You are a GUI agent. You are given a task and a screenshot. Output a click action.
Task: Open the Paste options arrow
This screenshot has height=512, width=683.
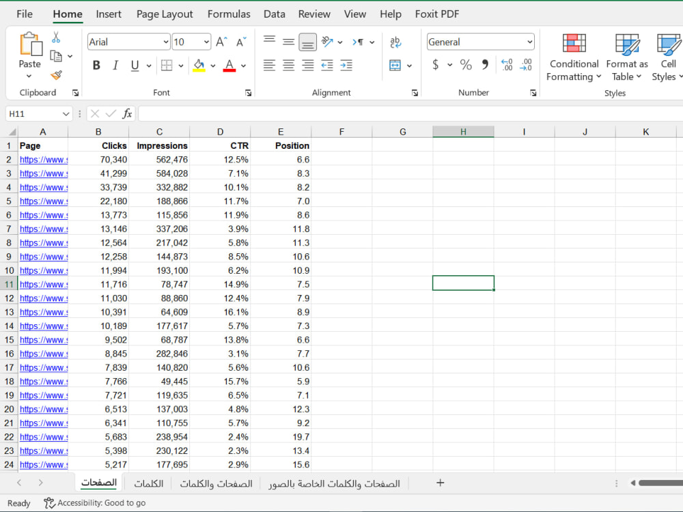tap(29, 76)
